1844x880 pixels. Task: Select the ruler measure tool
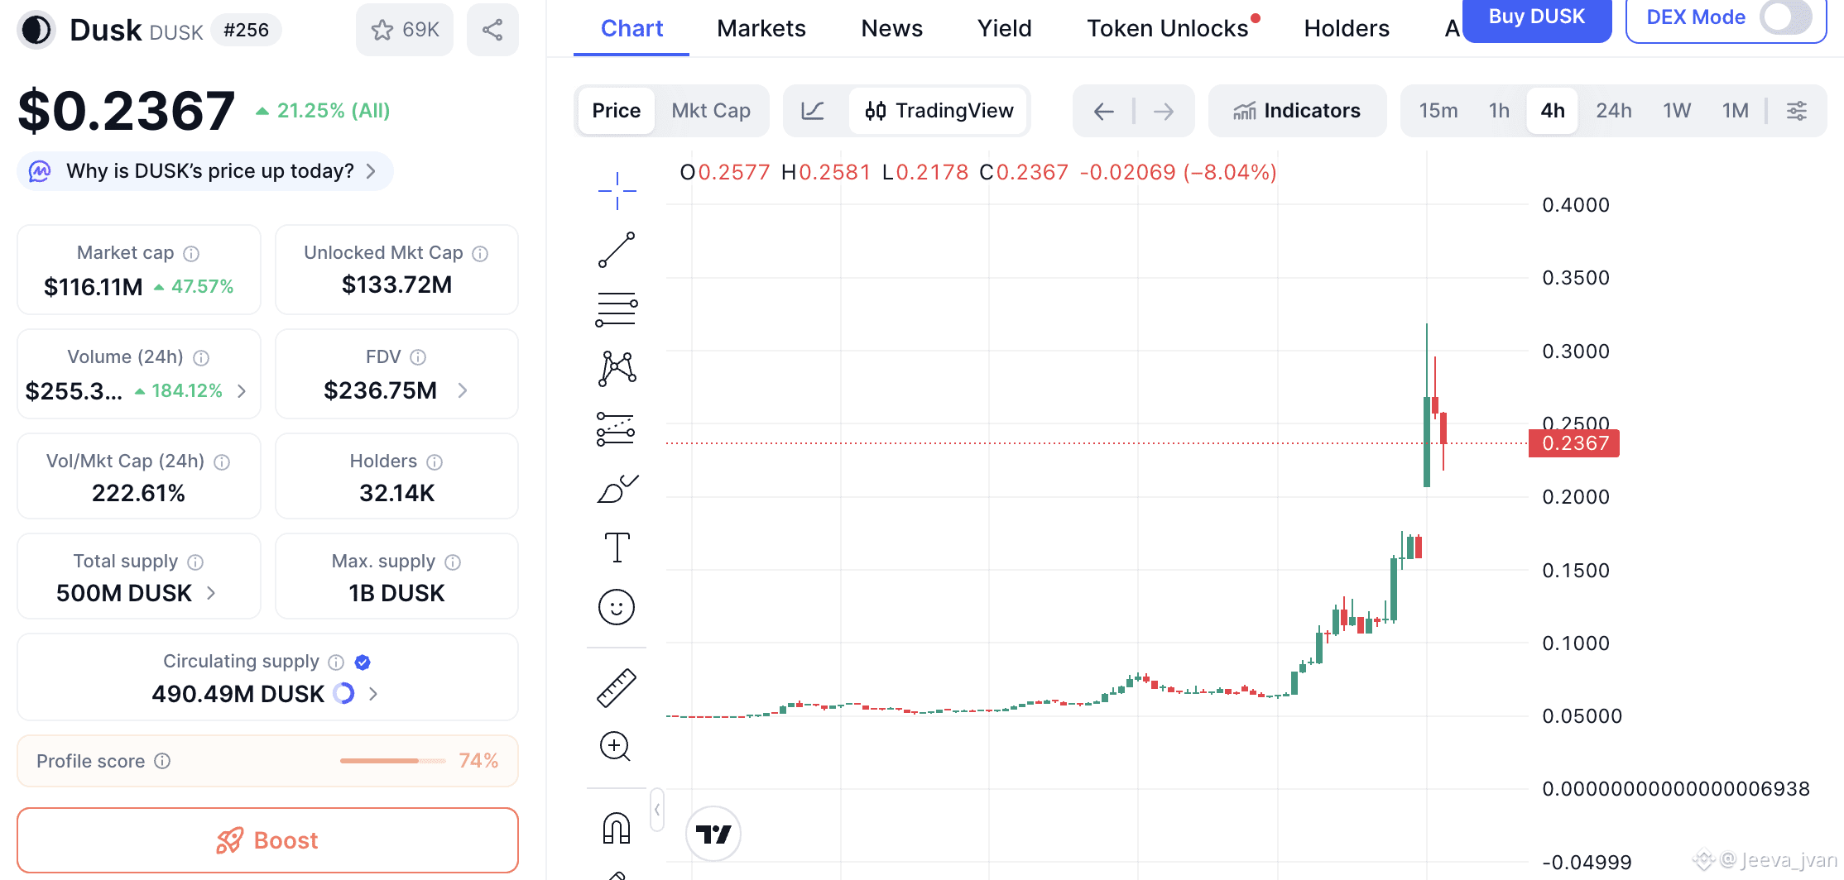pos(617,688)
